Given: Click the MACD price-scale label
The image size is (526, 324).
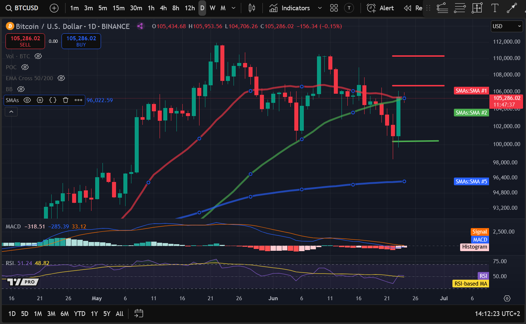Looking at the screenshot, I should 480,239.
